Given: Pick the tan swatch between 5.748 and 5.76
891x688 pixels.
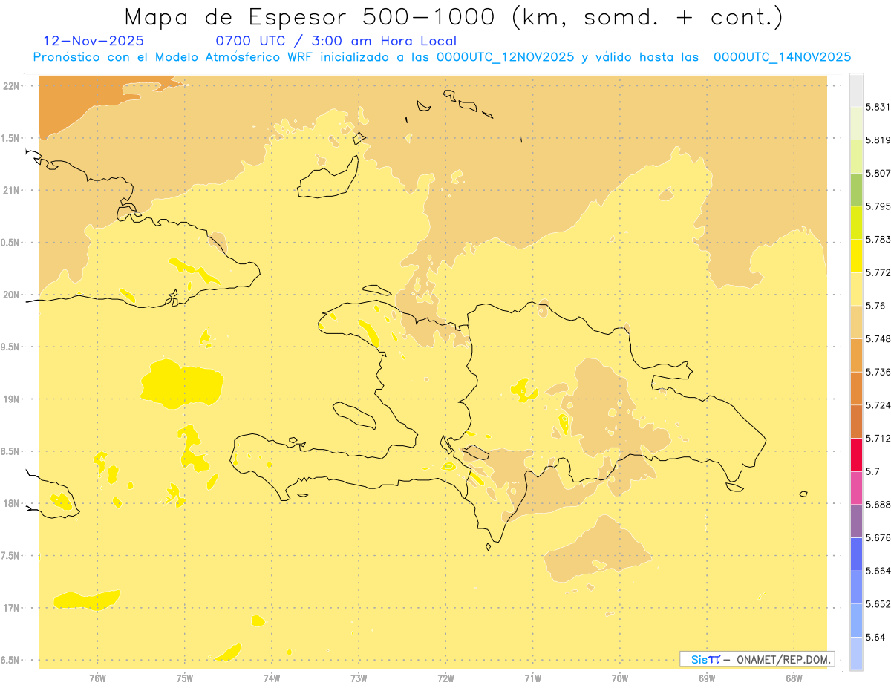Looking at the screenshot, I should (856, 322).
